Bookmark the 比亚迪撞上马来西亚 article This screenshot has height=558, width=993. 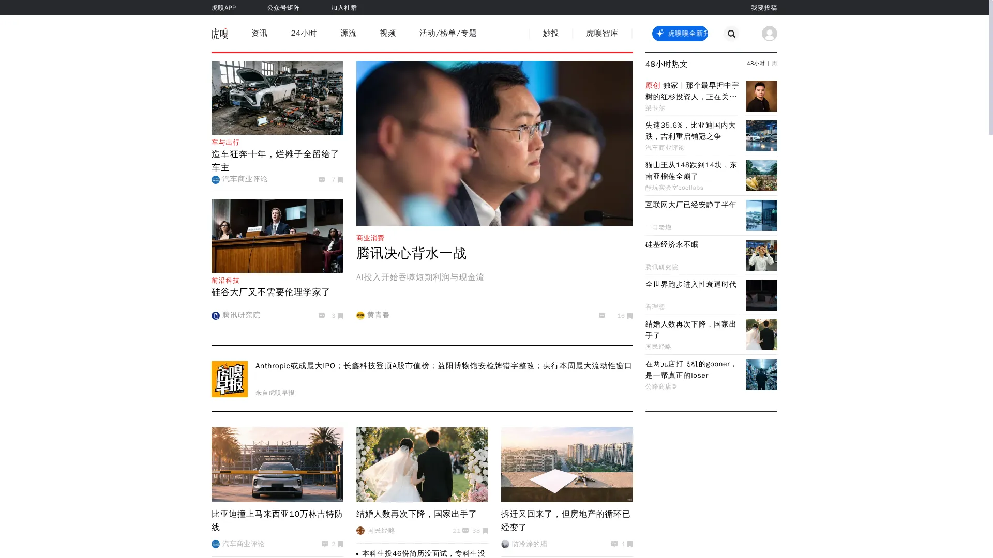[340, 544]
